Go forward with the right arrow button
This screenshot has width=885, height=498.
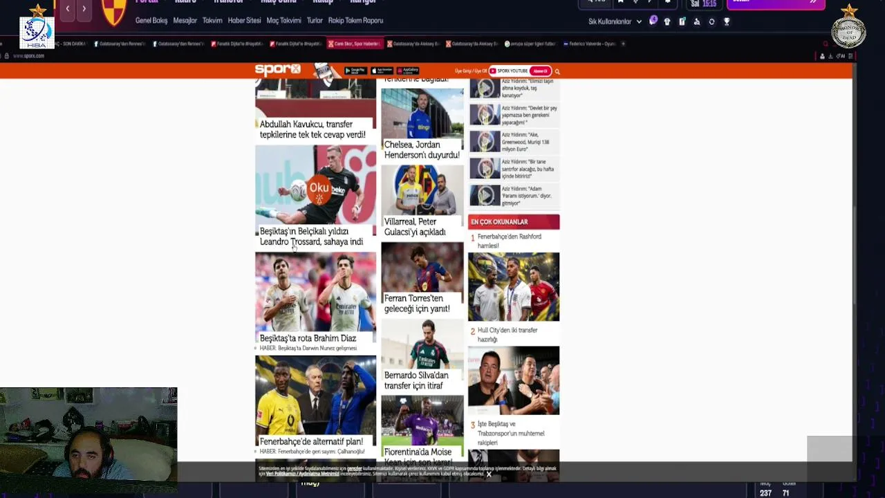(84, 8)
